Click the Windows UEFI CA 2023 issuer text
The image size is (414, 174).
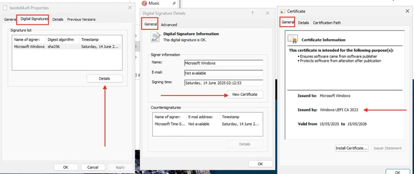(339, 110)
